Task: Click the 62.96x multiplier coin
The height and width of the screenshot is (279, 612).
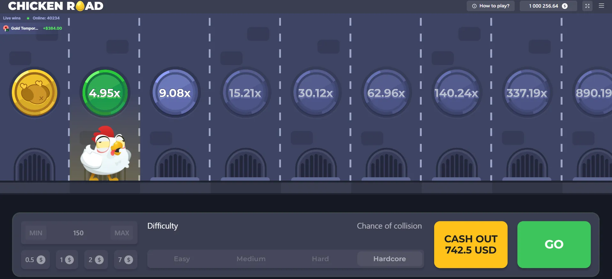Action: (386, 92)
